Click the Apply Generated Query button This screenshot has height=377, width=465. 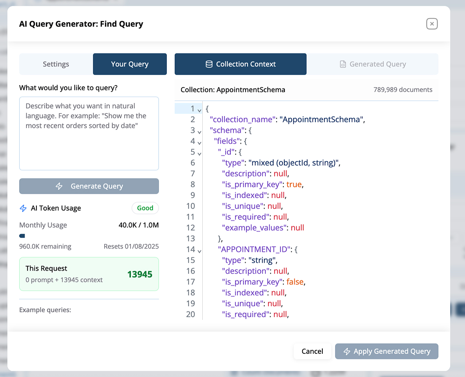(386, 351)
